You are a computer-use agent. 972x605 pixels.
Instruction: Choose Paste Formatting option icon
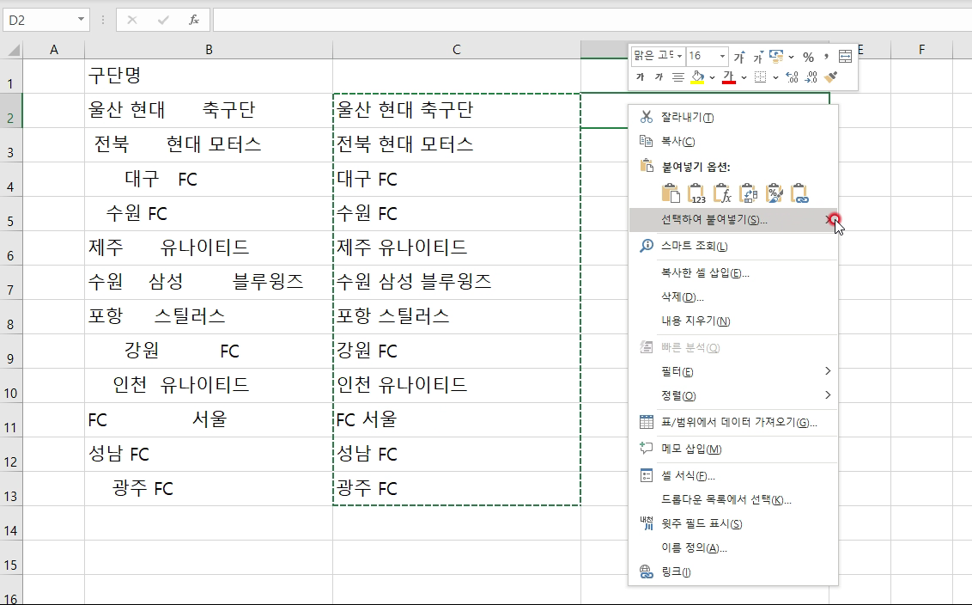point(775,193)
